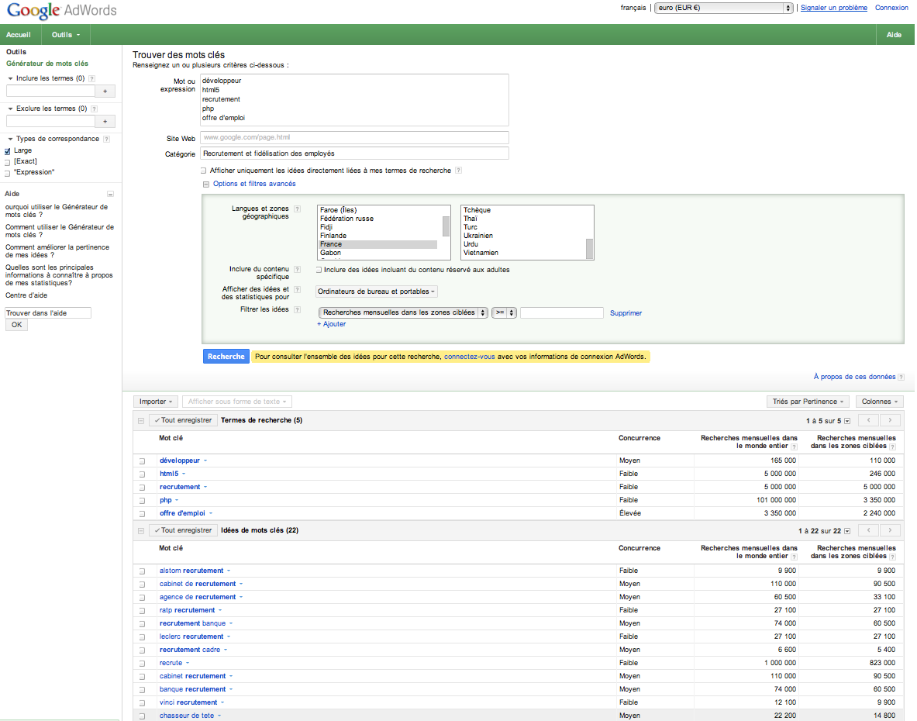Screen dimensions: 917x721
Task: Open help icon for Filtrer les idées
Action: (297, 310)
